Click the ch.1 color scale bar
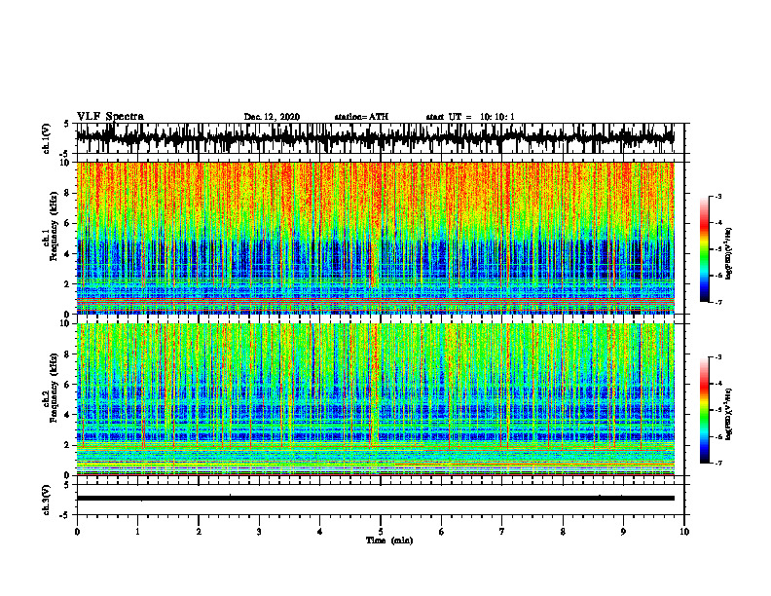The height and width of the screenshot is (596, 771). click(x=705, y=249)
